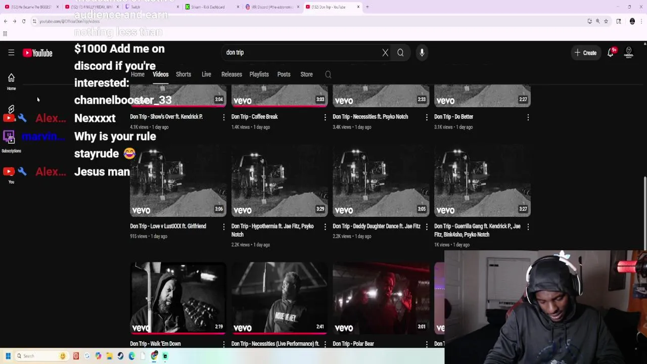Clear the search box with X
This screenshot has height=364, width=647.
[385, 53]
